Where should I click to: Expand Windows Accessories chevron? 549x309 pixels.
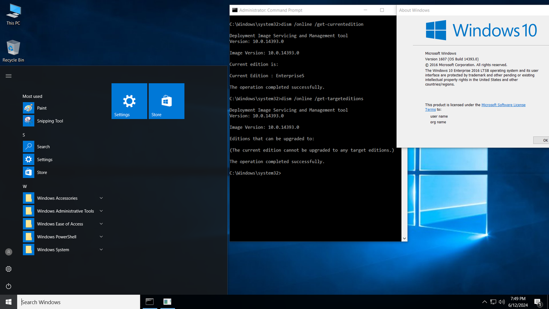pyautogui.click(x=101, y=198)
